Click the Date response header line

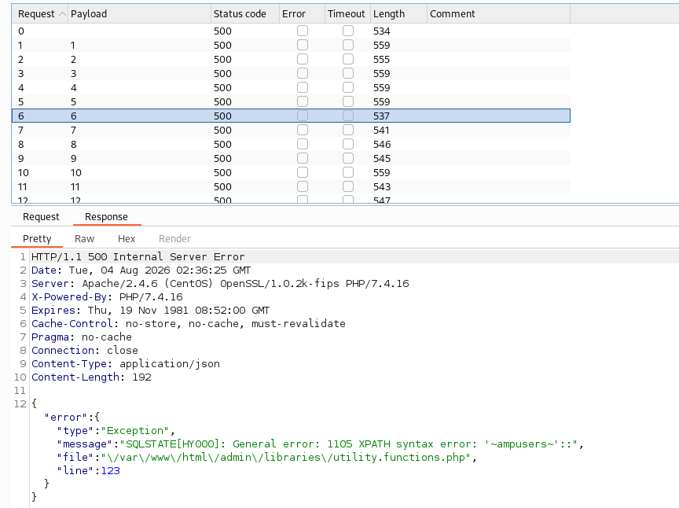click(x=141, y=270)
